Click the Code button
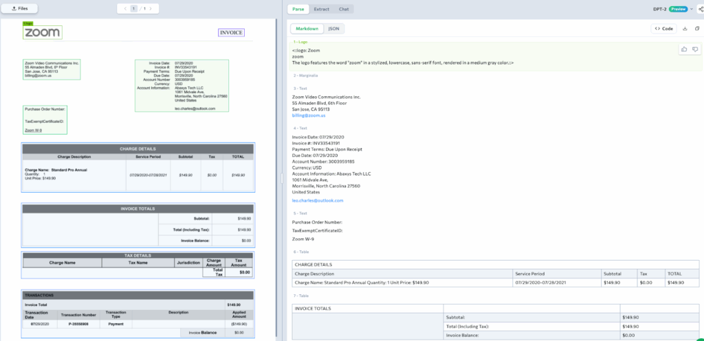704x341 pixels. (x=664, y=29)
